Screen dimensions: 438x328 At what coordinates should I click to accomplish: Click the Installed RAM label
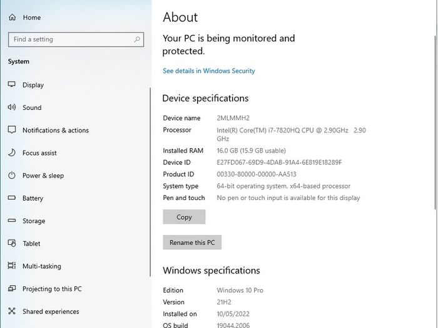(x=183, y=151)
